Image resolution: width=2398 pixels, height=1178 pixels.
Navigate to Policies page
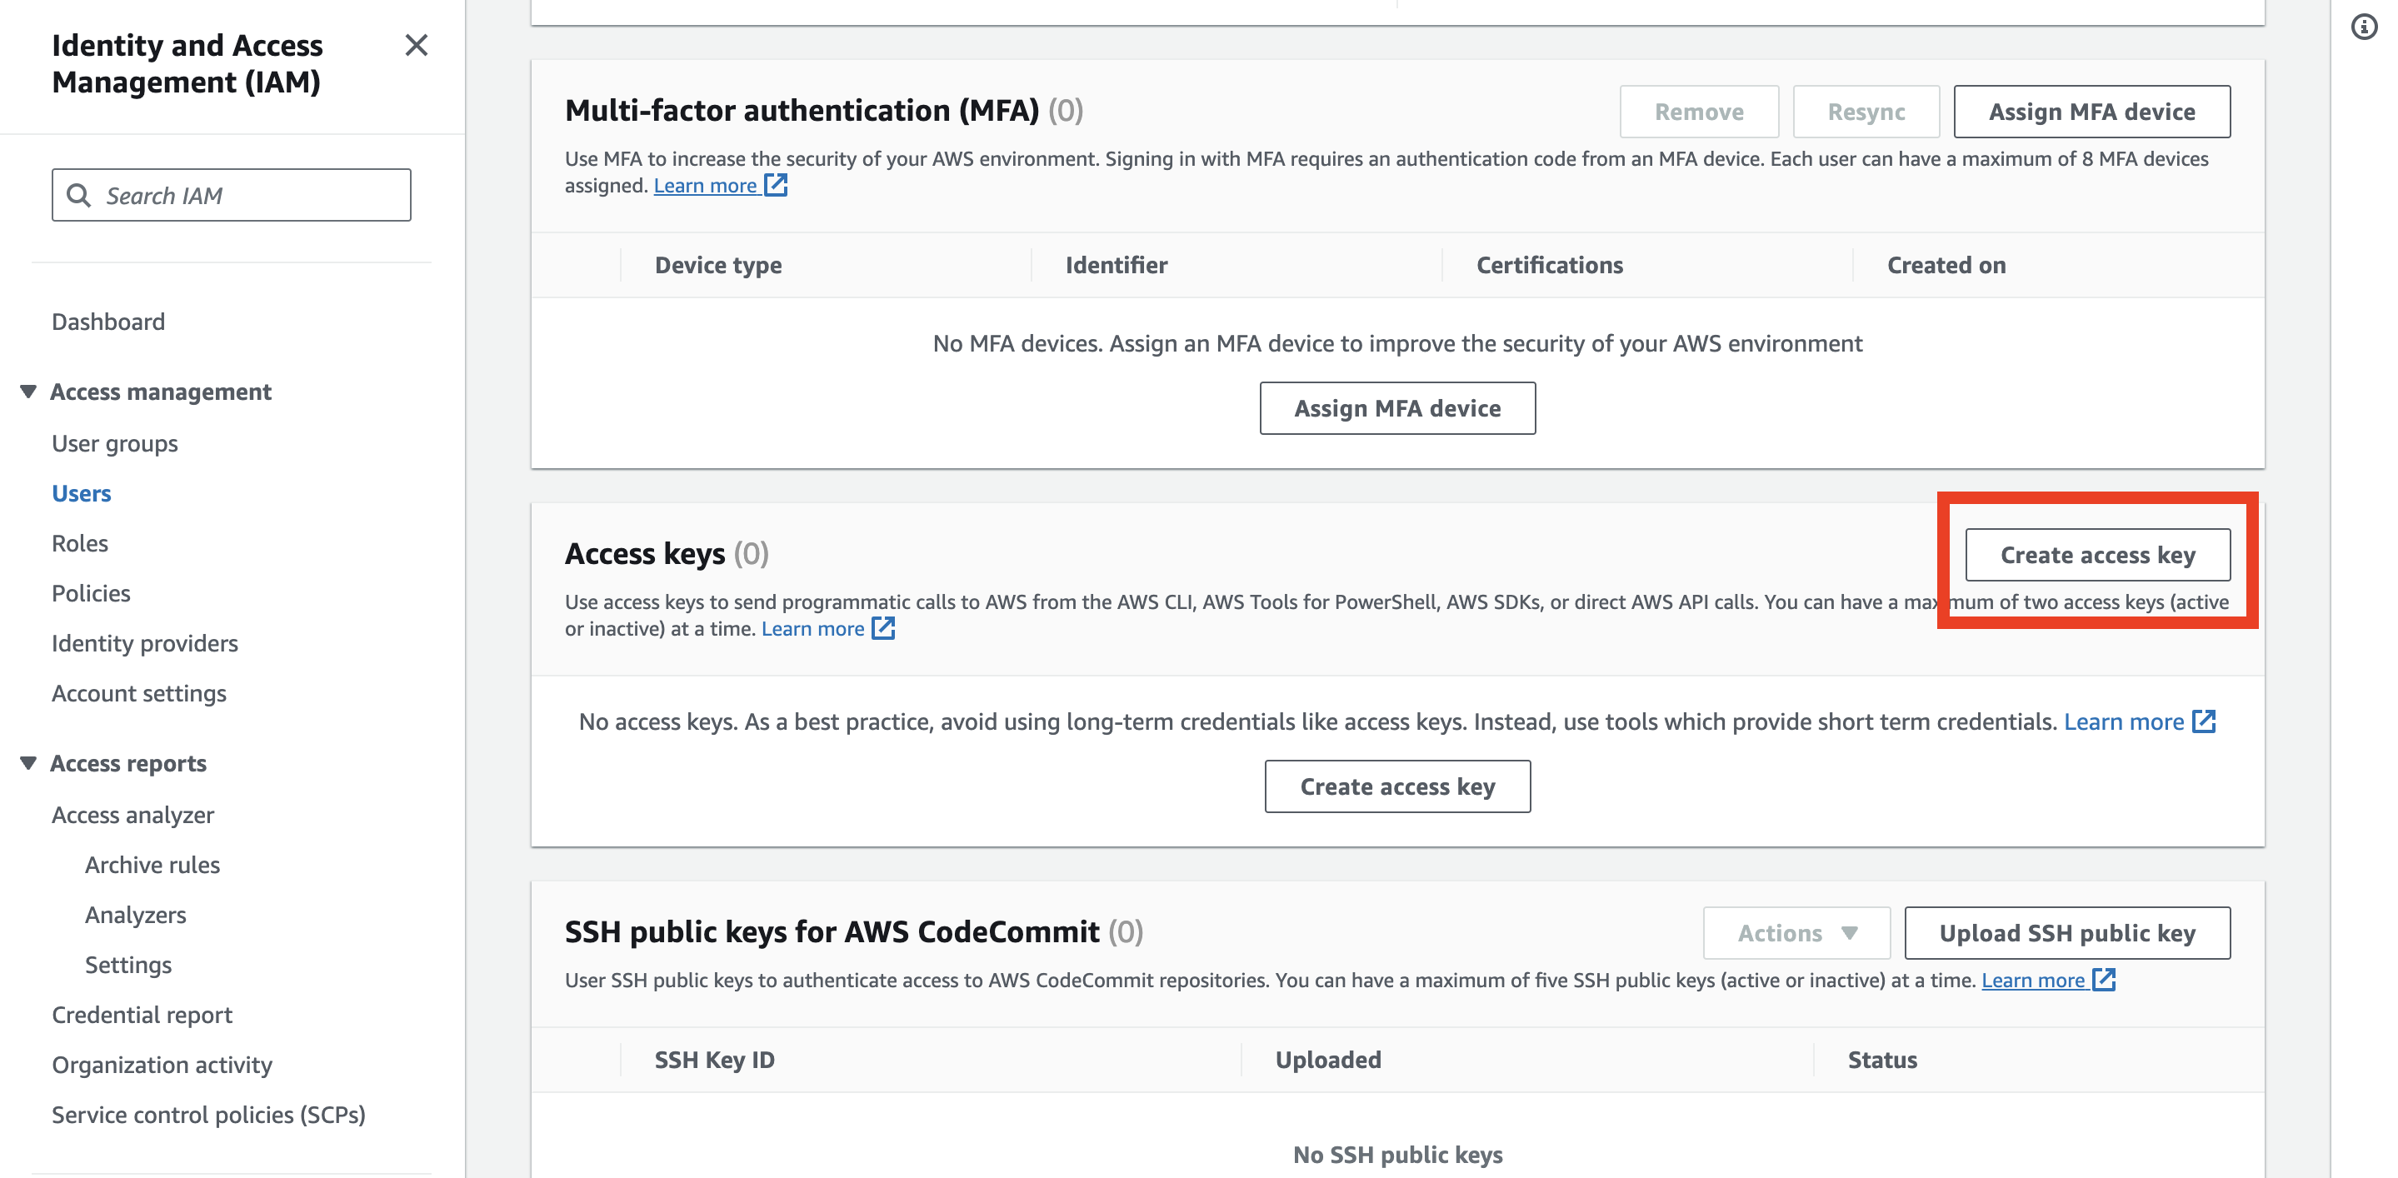pos(91,594)
